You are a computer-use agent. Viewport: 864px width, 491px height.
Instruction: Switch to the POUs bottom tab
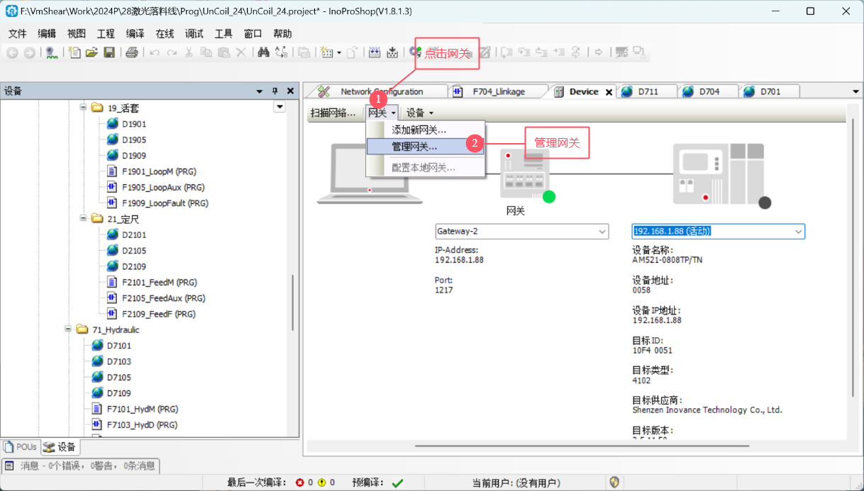coord(20,447)
